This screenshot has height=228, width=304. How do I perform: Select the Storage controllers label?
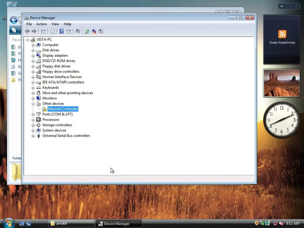pyautogui.click(x=57, y=125)
